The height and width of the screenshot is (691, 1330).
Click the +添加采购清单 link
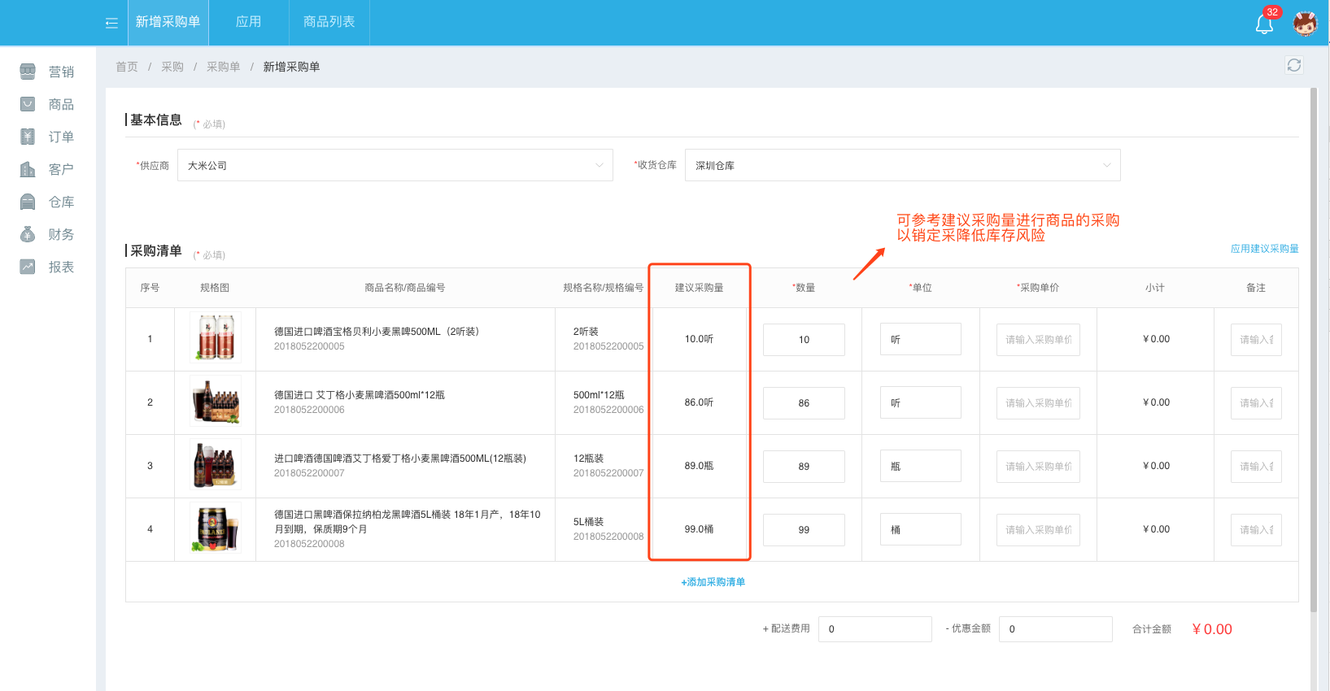tap(713, 582)
